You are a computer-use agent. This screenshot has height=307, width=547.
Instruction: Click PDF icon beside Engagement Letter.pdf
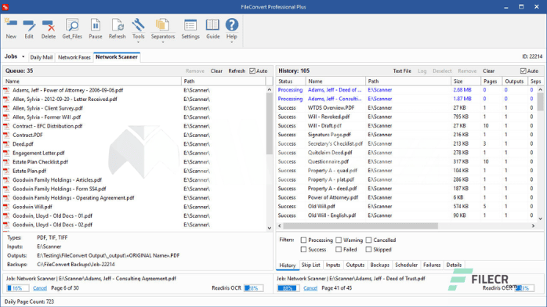[6, 153]
